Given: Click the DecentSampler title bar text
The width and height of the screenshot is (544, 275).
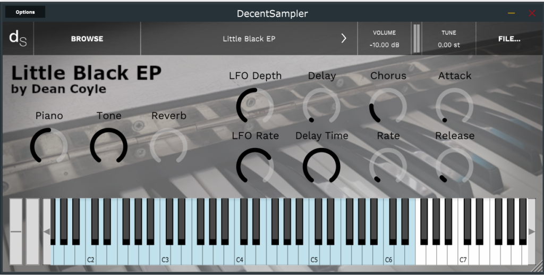Looking at the screenshot, I should [273, 13].
